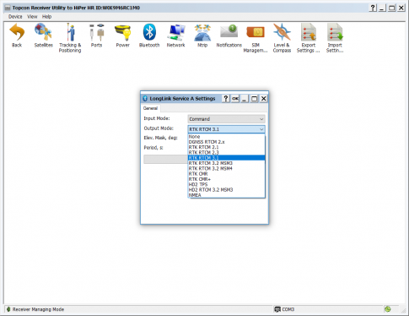
Task: Click the OK button in LongLink dialog title bar
Action: (235, 99)
